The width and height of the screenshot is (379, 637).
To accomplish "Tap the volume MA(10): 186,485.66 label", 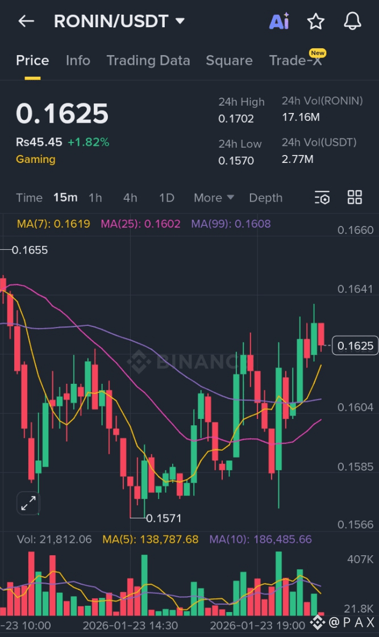I will click(260, 539).
